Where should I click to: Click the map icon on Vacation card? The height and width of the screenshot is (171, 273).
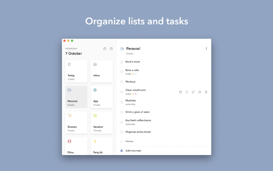tap(95, 116)
